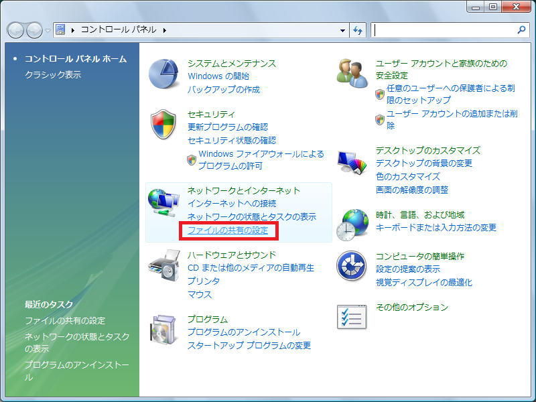Click the Clock, Language and Region icon

pyautogui.click(x=352, y=225)
